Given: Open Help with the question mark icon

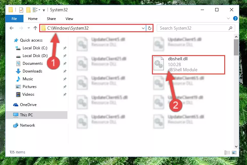Looking at the screenshot, I should tap(235, 18).
